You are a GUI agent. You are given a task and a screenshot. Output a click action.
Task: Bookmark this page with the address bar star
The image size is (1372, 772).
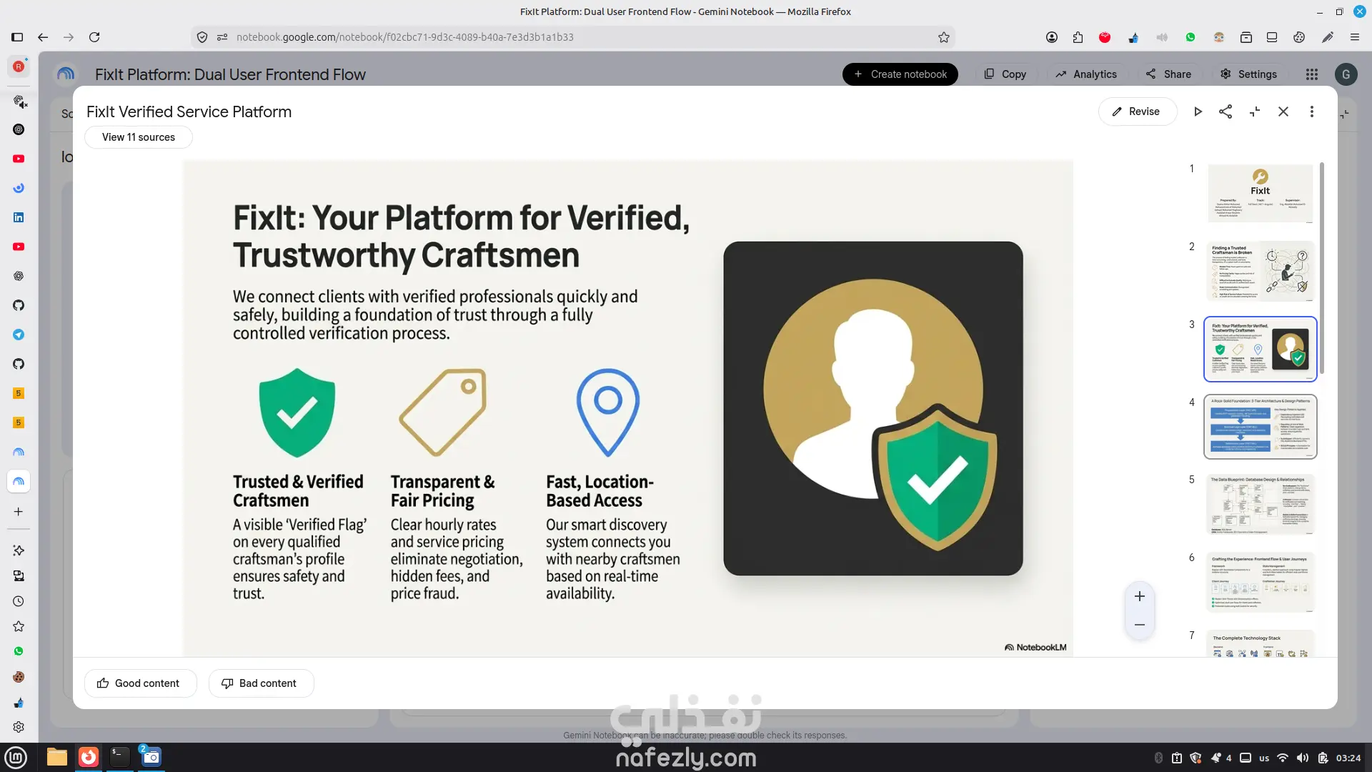point(944,37)
